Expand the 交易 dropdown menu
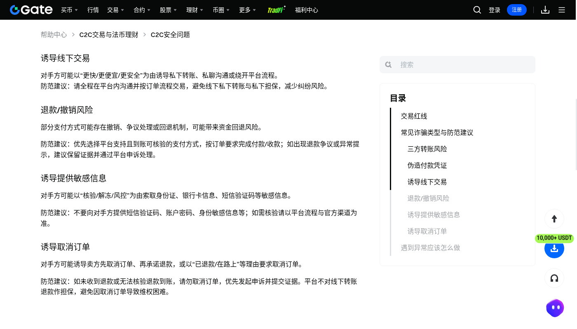Viewport: 577px width, 329px height. 115,10
